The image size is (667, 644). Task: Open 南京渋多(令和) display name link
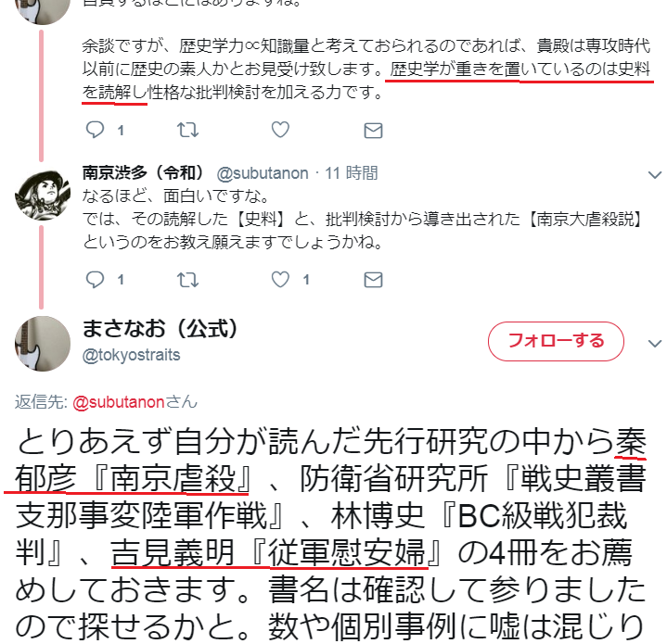point(143,172)
